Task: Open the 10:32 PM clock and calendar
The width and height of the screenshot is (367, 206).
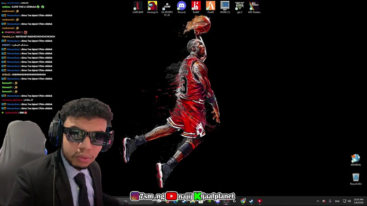Action: pos(358,201)
